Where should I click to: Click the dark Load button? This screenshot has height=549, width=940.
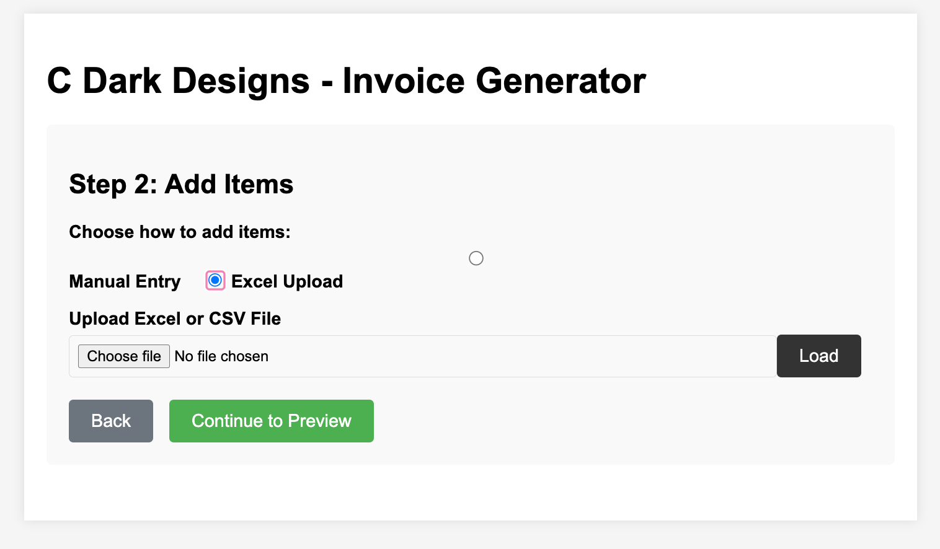coord(818,356)
